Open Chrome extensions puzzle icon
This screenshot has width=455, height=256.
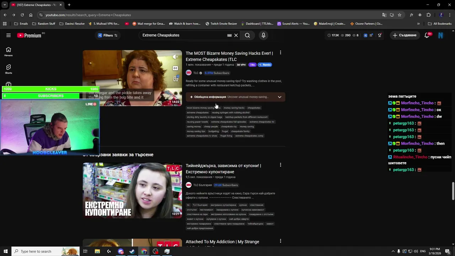pyautogui.click(x=428, y=15)
